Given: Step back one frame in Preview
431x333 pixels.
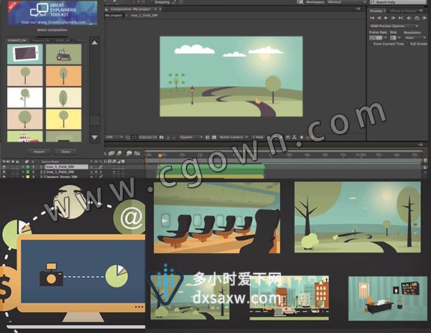Looking at the screenshot, I should [x=379, y=18].
